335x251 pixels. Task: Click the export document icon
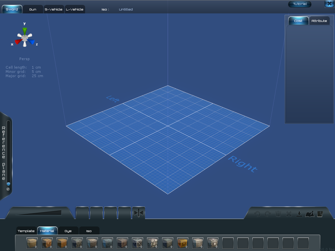click(x=320, y=214)
